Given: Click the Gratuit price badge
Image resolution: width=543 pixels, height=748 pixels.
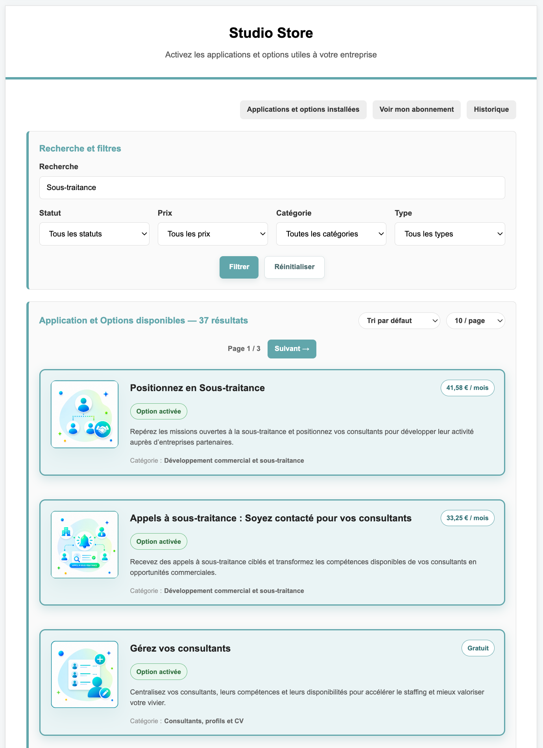Looking at the screenshot, I should pyautogui.click(x=478, y=648).
